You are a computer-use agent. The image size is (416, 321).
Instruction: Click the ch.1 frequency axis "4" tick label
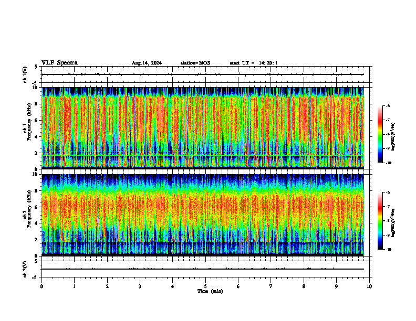37,137
